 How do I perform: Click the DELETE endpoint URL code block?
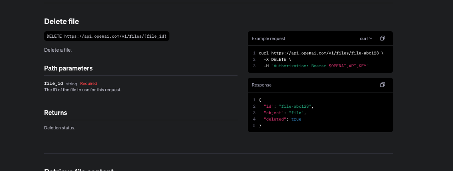[x=107, y=36]
